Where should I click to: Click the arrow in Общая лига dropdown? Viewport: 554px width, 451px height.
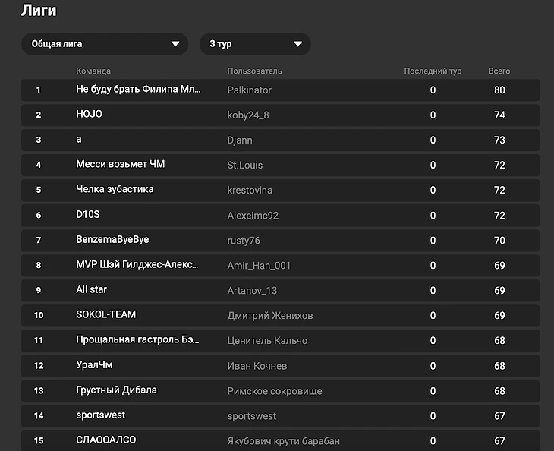[175, 44]
